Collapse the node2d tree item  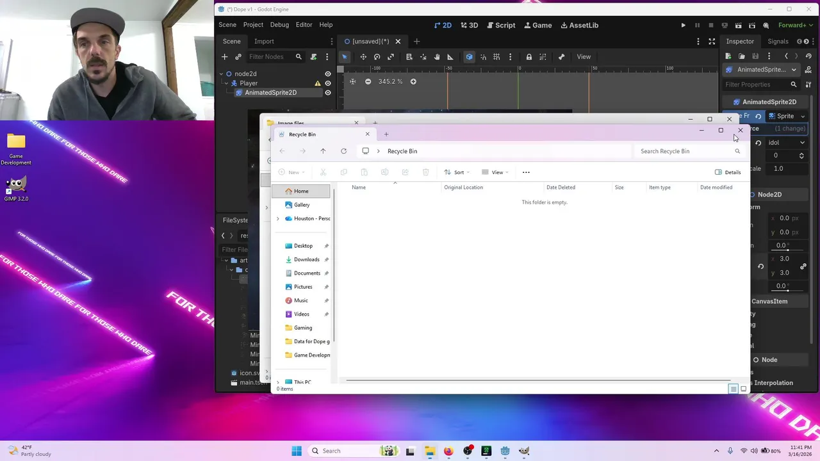pos(221,74)
